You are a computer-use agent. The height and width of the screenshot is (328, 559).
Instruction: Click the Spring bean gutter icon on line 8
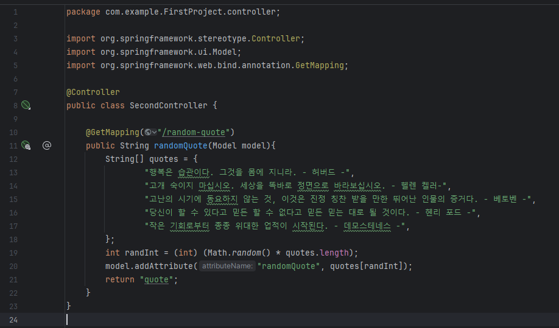pos(26,105)
